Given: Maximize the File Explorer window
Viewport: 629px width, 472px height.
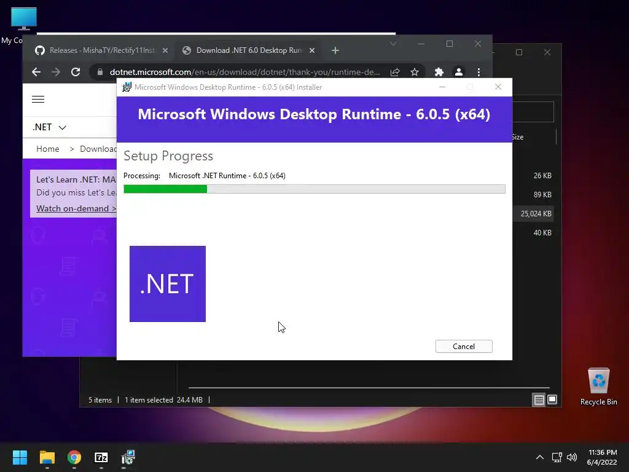Looking at the screenshot, I should (518, 52).
